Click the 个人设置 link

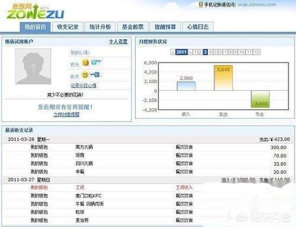coord(118,41)
